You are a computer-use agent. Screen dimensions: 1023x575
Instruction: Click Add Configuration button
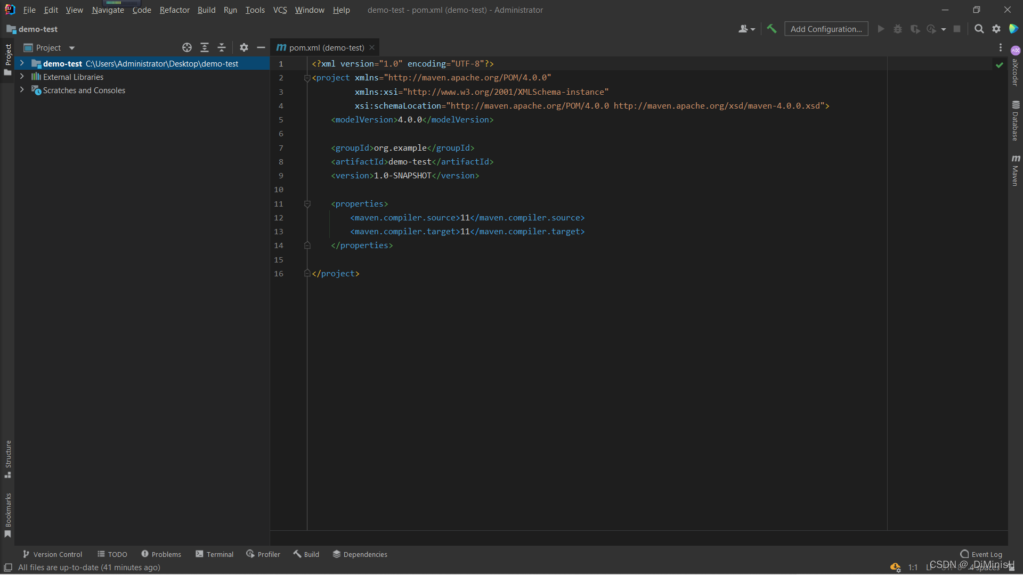826,29
